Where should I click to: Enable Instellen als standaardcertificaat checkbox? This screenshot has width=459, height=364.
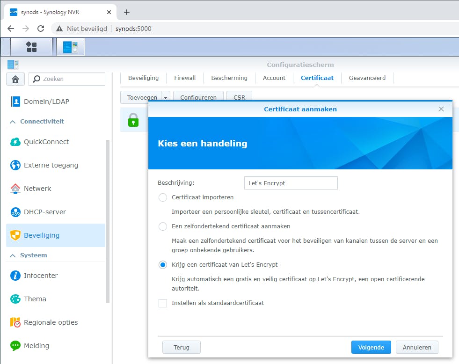(163, 303)
